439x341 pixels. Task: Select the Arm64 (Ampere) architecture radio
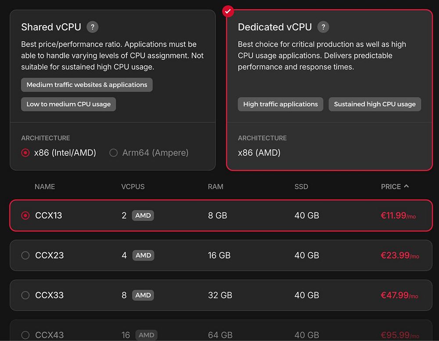114,153
